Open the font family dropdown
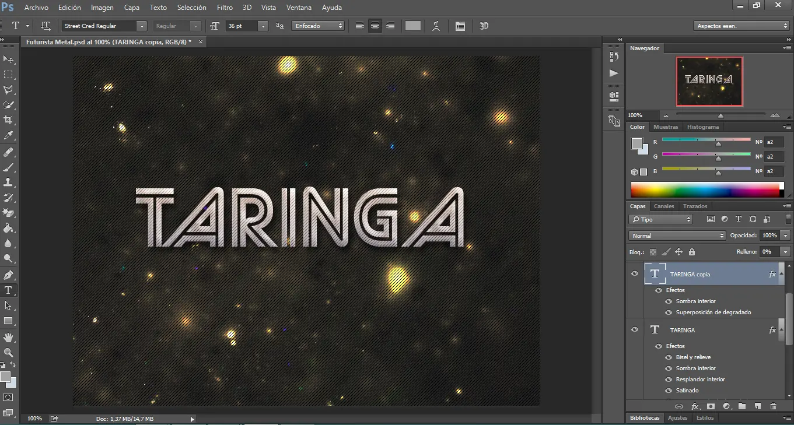Viewport: 794px width, 425px height. click(141, 26)
